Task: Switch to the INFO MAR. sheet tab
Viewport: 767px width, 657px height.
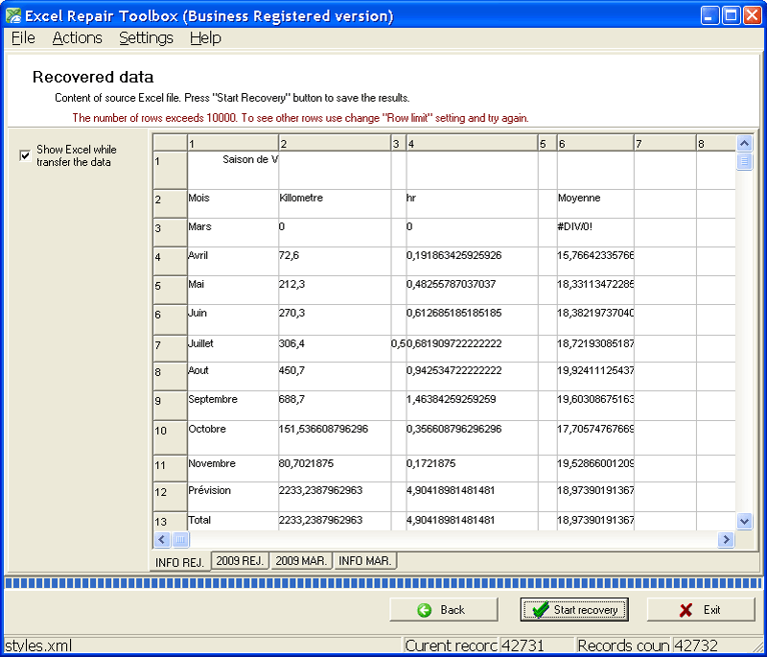Action: click(364, 561)
